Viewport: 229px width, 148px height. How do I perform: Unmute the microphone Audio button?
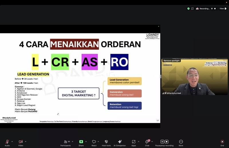[7, 142]
